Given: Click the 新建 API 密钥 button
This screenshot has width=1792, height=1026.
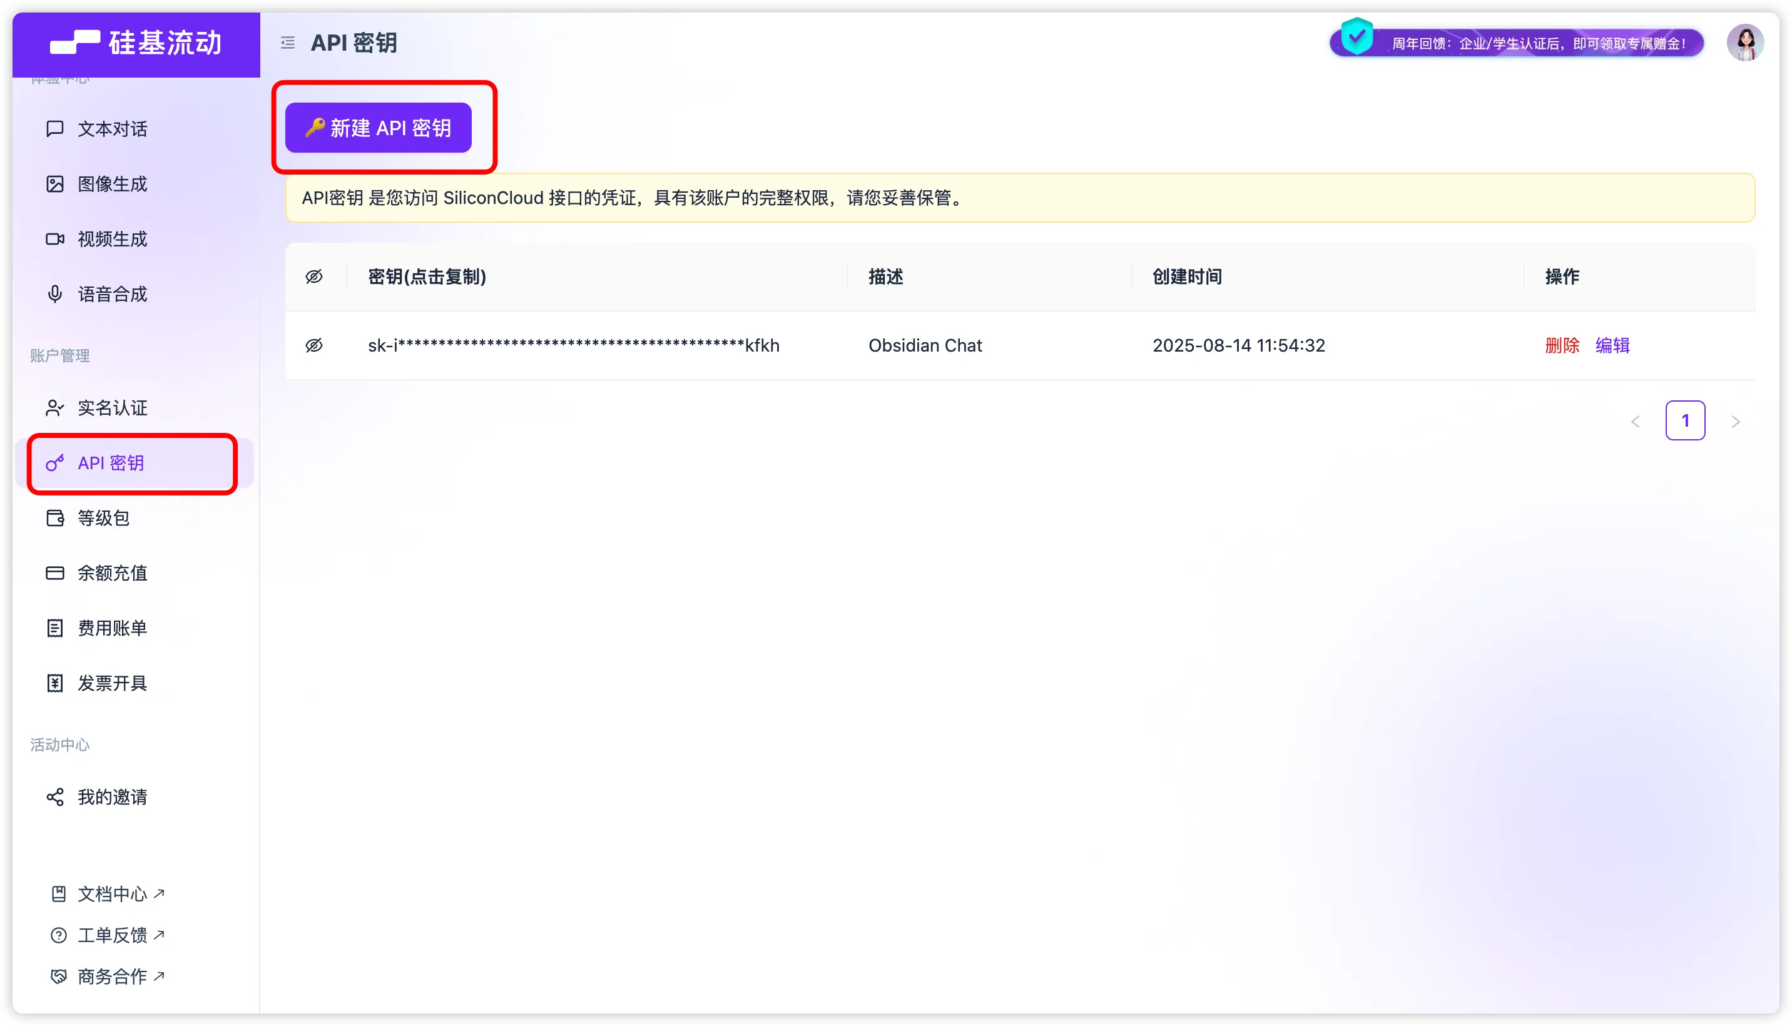Looking at the screenshot, I should tap(379, 128).
